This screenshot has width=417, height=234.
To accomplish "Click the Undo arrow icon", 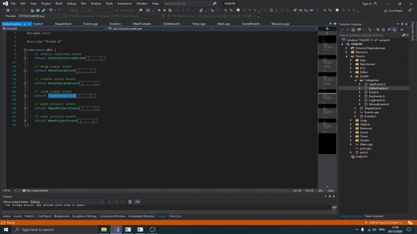I will [51, 10].
